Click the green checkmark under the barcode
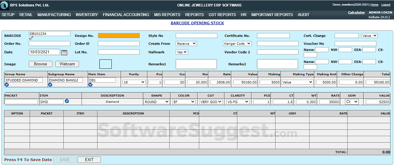The width and height of the screenshot is (394, 166). [31, 38]
